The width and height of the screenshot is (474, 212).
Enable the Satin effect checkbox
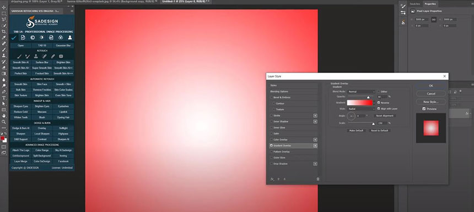272,133
